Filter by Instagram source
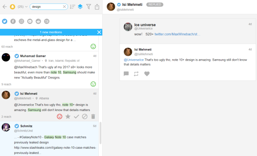257x156 pixels. point(21,22)
